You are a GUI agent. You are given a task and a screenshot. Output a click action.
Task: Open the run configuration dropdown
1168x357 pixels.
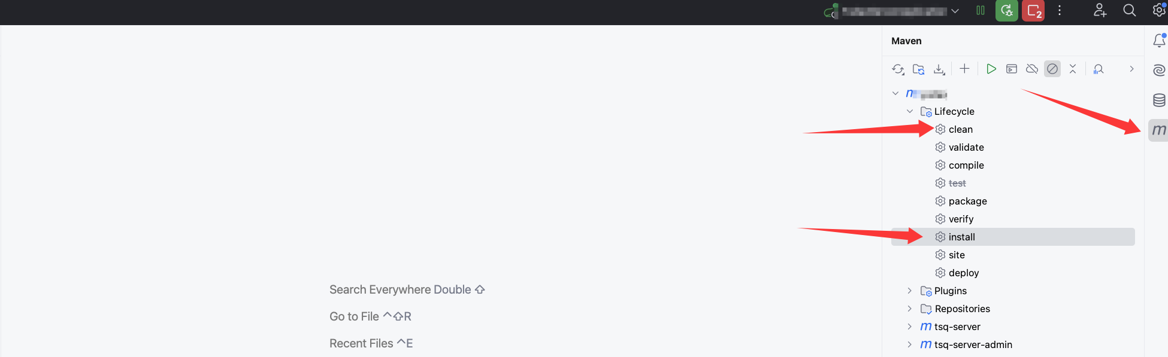(x=955, y=11)
